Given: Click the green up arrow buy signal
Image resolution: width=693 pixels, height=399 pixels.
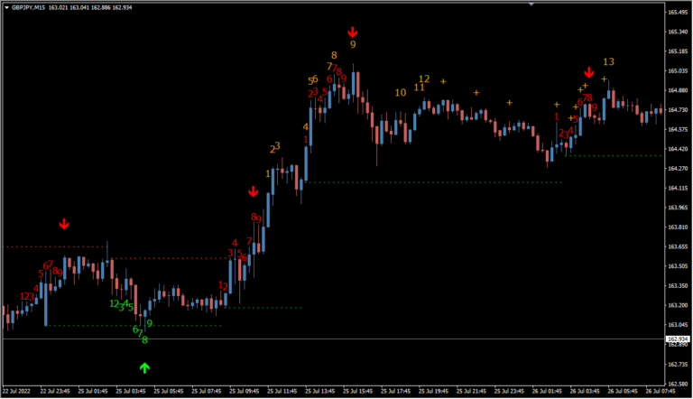Looking at the screenshot, I should pos(144,367).
